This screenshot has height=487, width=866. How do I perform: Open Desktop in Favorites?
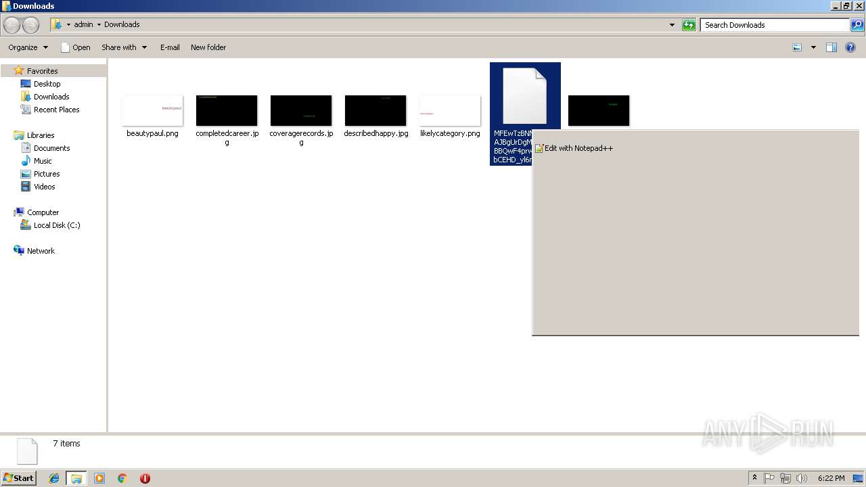(x=47, y=84)
